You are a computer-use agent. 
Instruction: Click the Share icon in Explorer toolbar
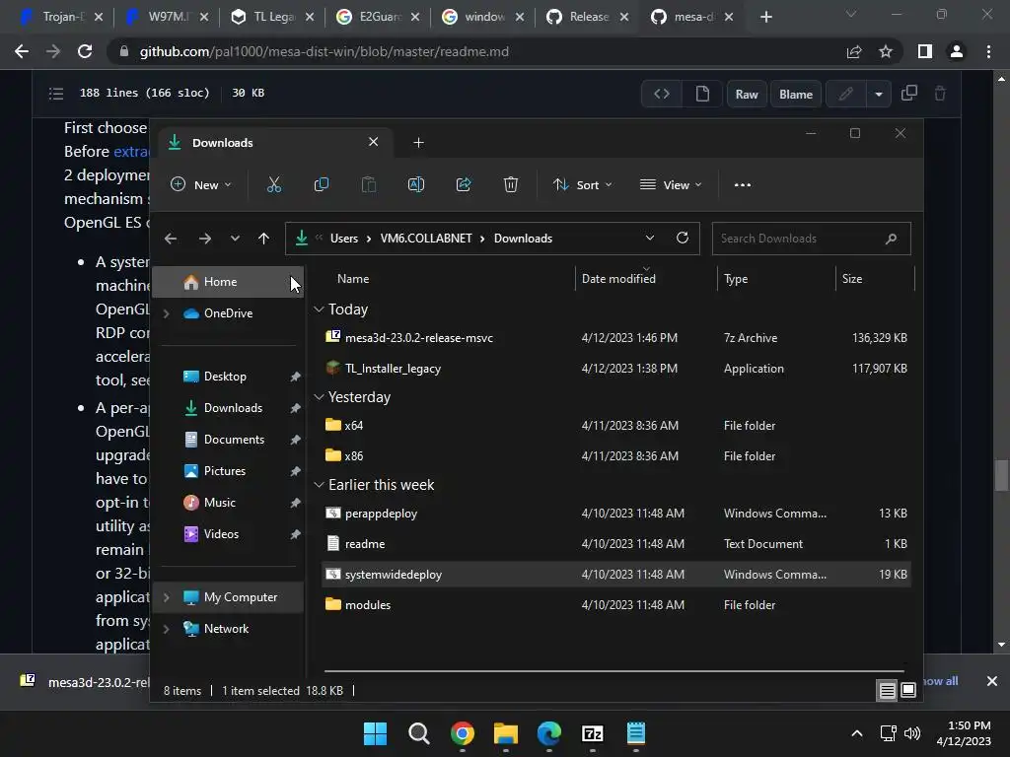pyautogui.click(x=464, y=184)
